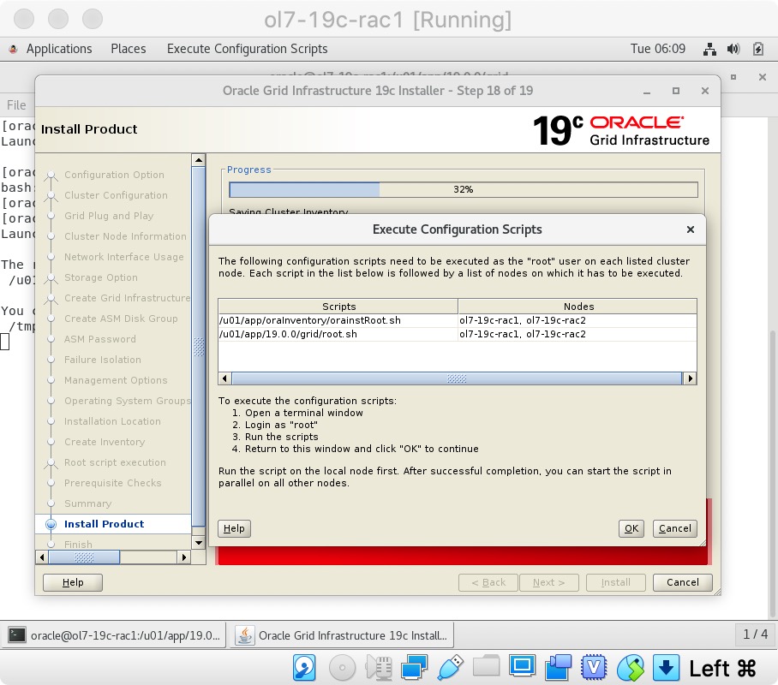The width and height of the screenshot is (778, 685).
Task: Click GNOME activities foot icon
Action: (14, 49)
